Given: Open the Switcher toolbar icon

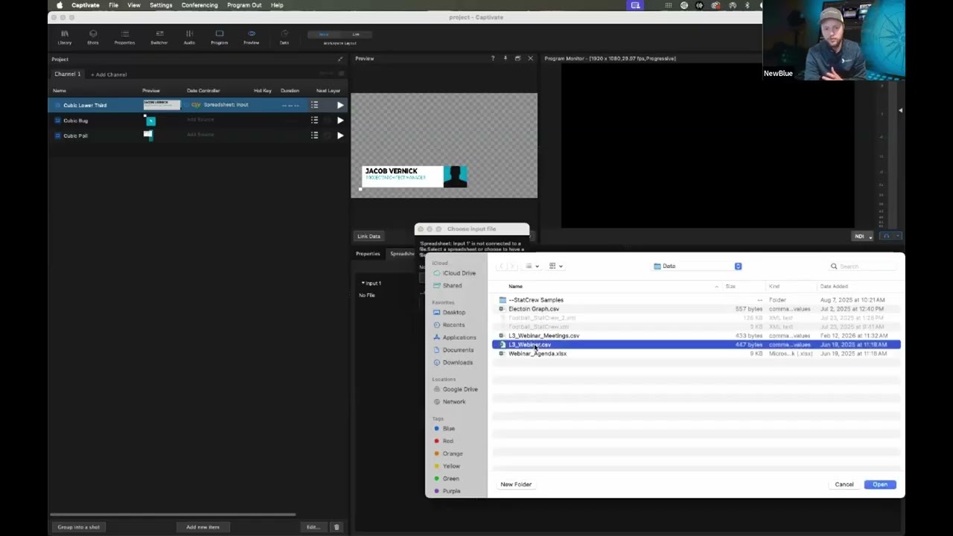Looking at the screenshot, I should coord(159,37).
